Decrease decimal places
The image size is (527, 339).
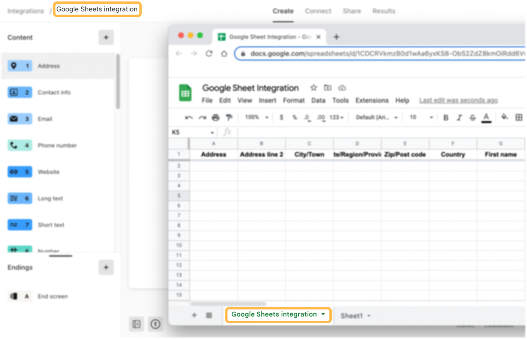[x=307, y=118]
